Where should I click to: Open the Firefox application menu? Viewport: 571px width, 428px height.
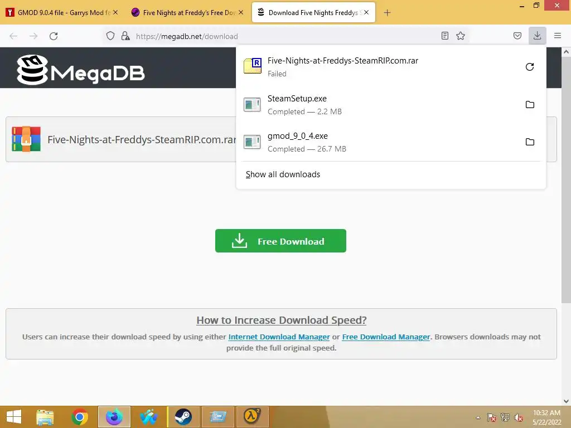pos(558,36)
